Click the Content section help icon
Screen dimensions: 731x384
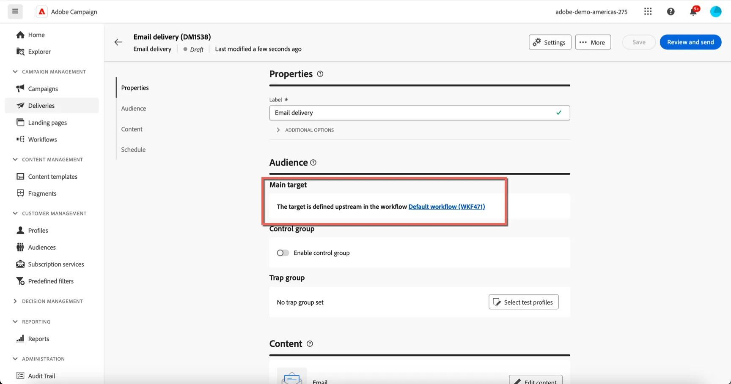310,344
